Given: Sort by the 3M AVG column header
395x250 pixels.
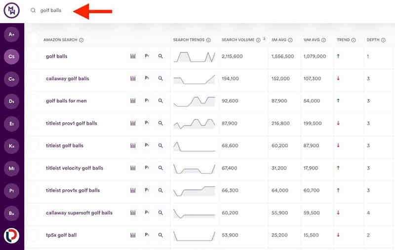Looking at the screenshot, I should pyautogui.click(x=279, y=40).
